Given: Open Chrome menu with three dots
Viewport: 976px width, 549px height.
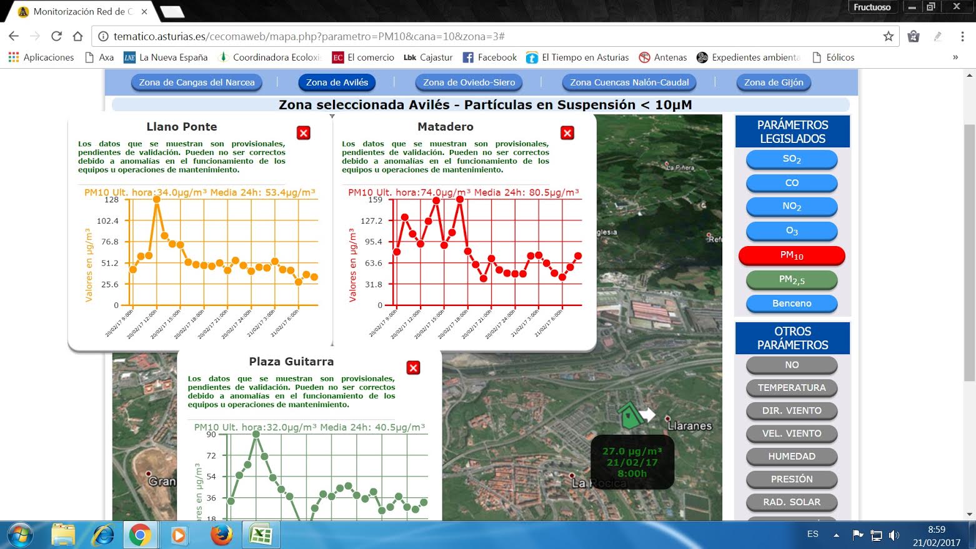Looking at the screenshot, I should coord(962,36).
